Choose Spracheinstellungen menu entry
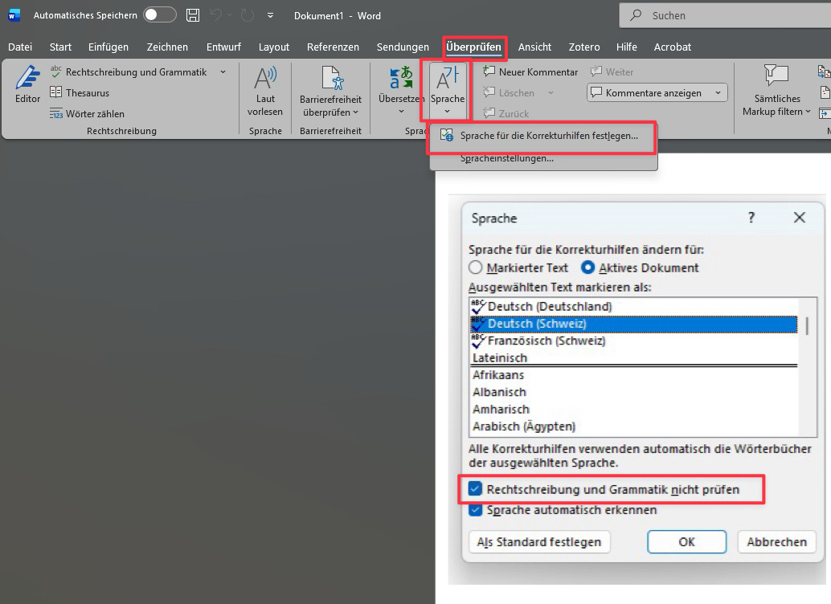Image resolution: width=831 pixels, height=604 pixels. tap(506, 158)
